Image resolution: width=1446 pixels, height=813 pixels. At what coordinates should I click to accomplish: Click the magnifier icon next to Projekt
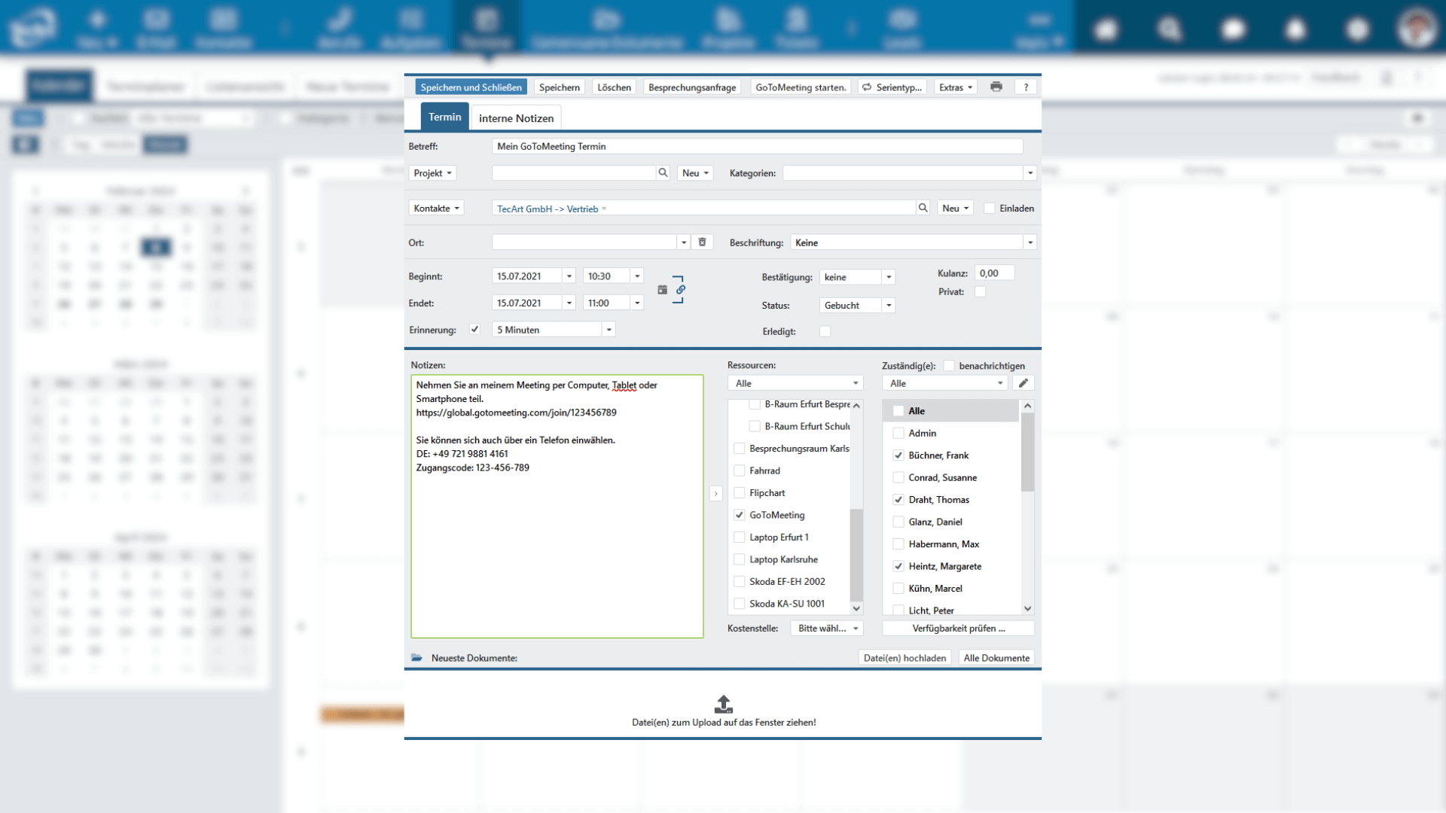(663, 172)
